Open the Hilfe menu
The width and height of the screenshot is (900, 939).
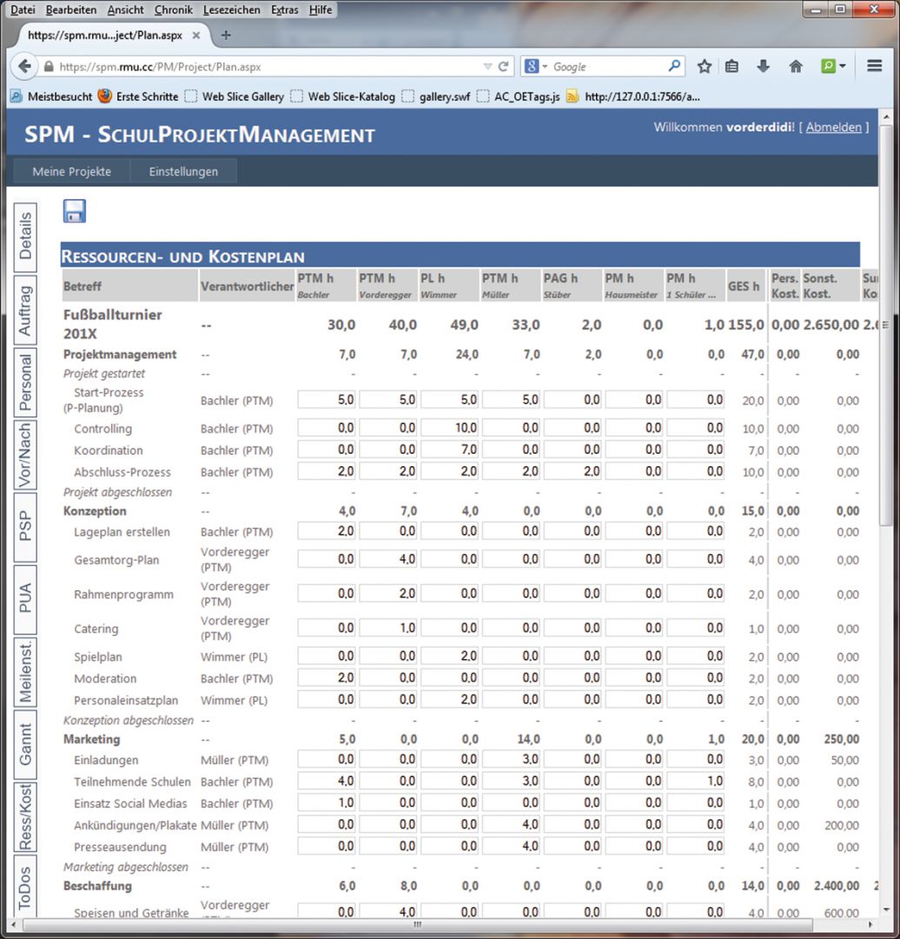[x=321, y=10]
